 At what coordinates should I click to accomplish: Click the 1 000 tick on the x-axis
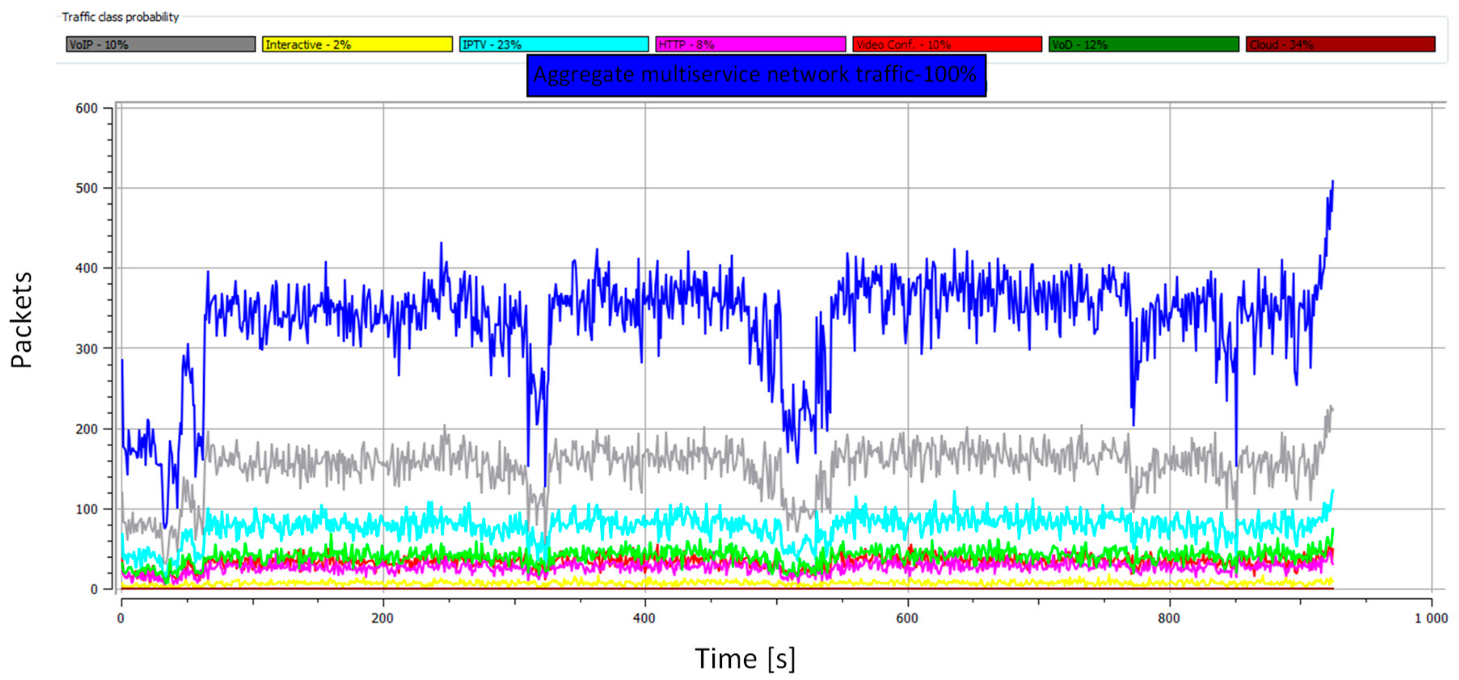pyautogui.click(x=1430, y=618)
